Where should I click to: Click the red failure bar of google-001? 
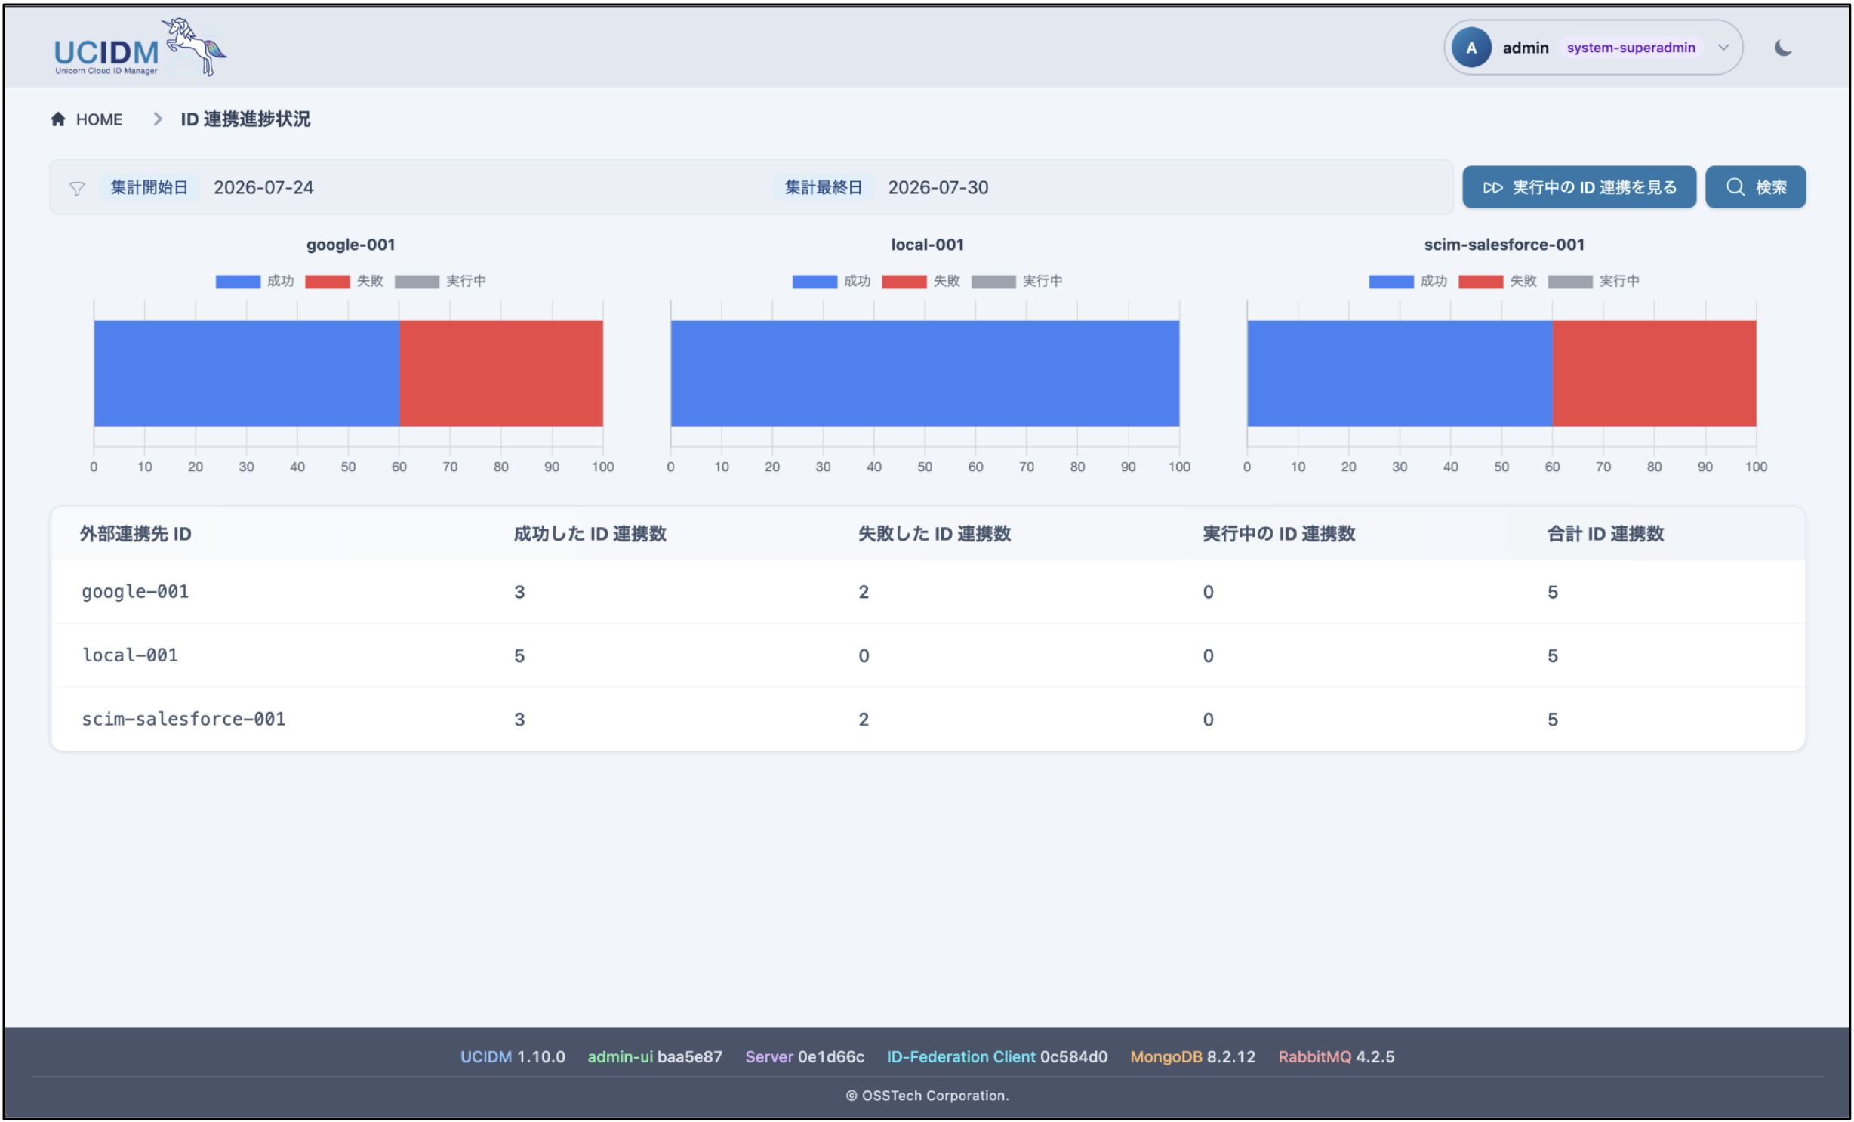pos(500,373)
